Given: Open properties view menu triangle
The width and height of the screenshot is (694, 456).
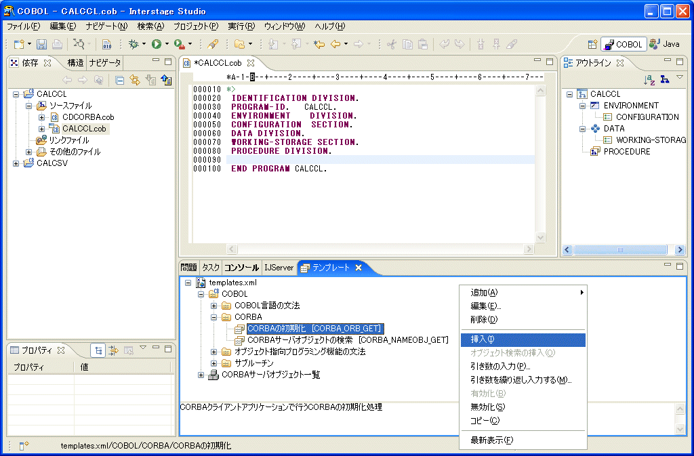Looking at the screenshot, I should [143, 348].
